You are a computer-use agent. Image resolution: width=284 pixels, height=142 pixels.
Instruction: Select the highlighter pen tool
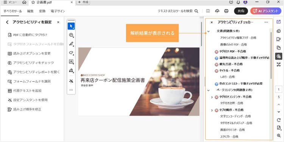pos(71,44)
